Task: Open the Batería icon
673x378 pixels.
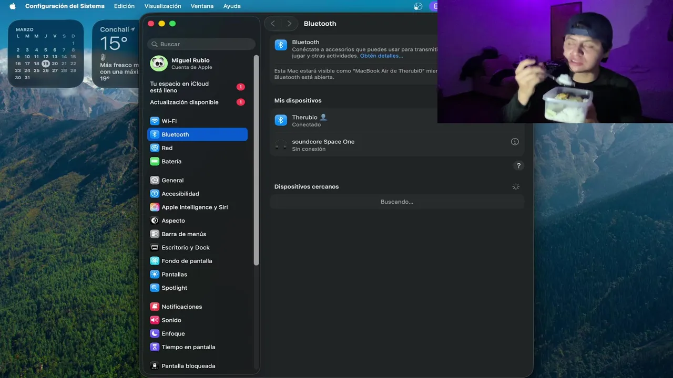Action: pos(155,161)
